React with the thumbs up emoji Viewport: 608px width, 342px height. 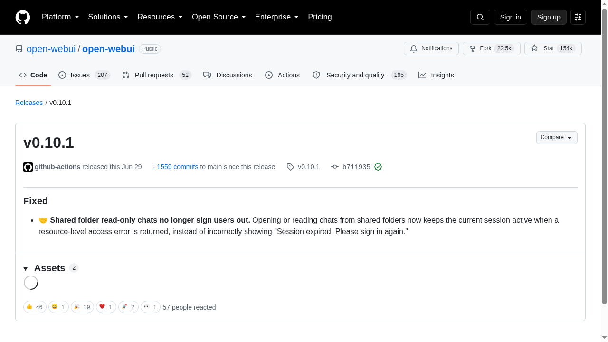coord(35,307)
